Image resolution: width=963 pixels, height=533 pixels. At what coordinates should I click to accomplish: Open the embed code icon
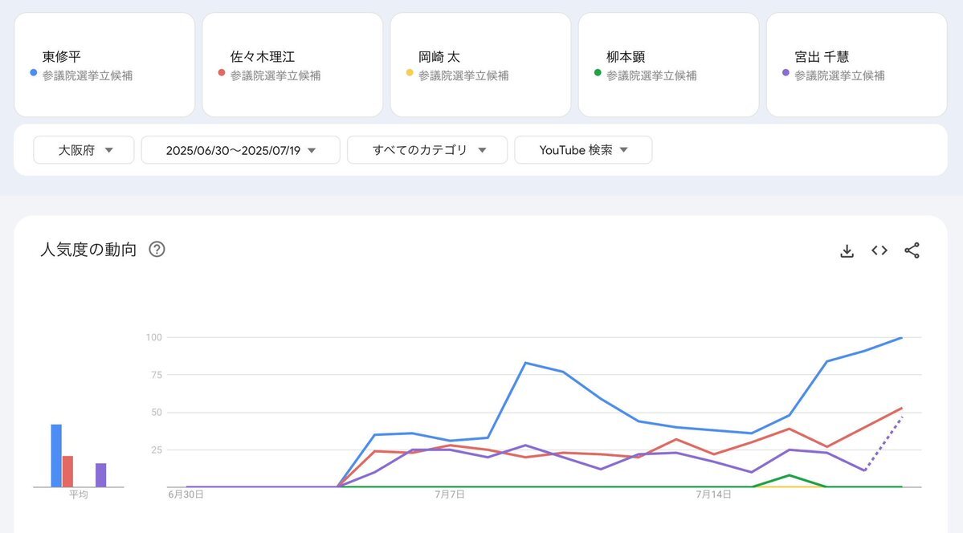(879, 250)
